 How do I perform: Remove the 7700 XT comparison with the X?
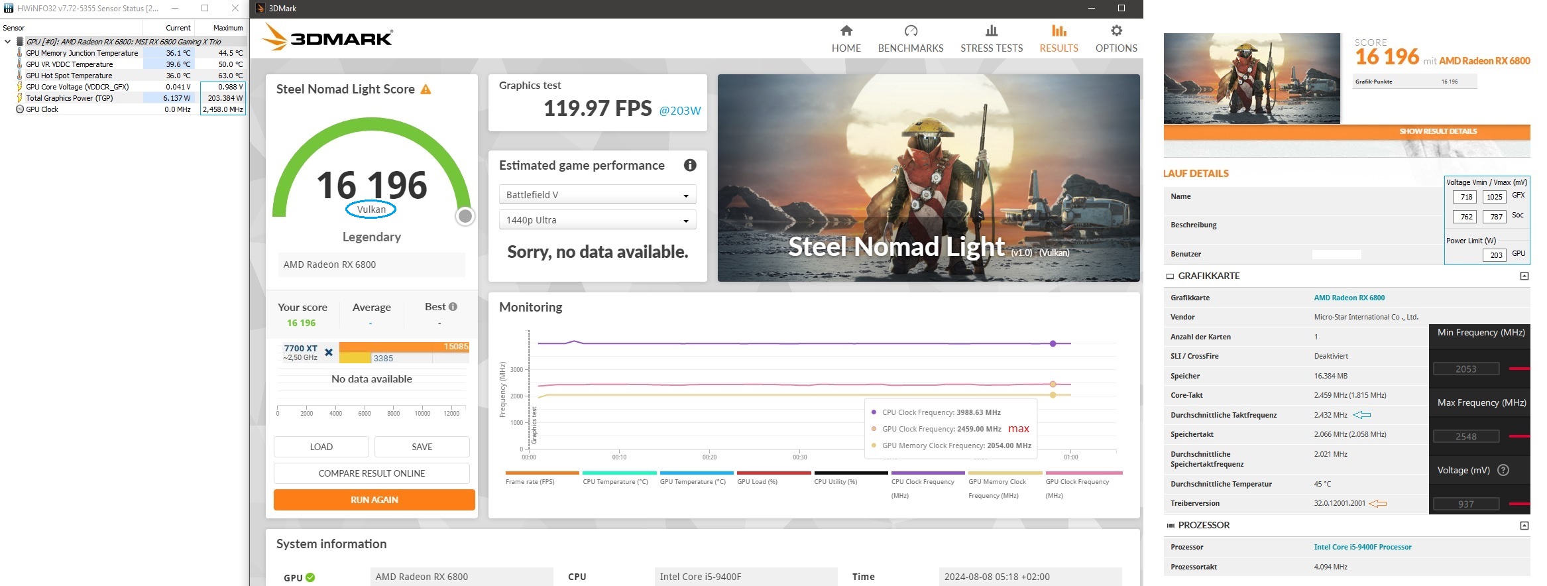tap(328, 353)
